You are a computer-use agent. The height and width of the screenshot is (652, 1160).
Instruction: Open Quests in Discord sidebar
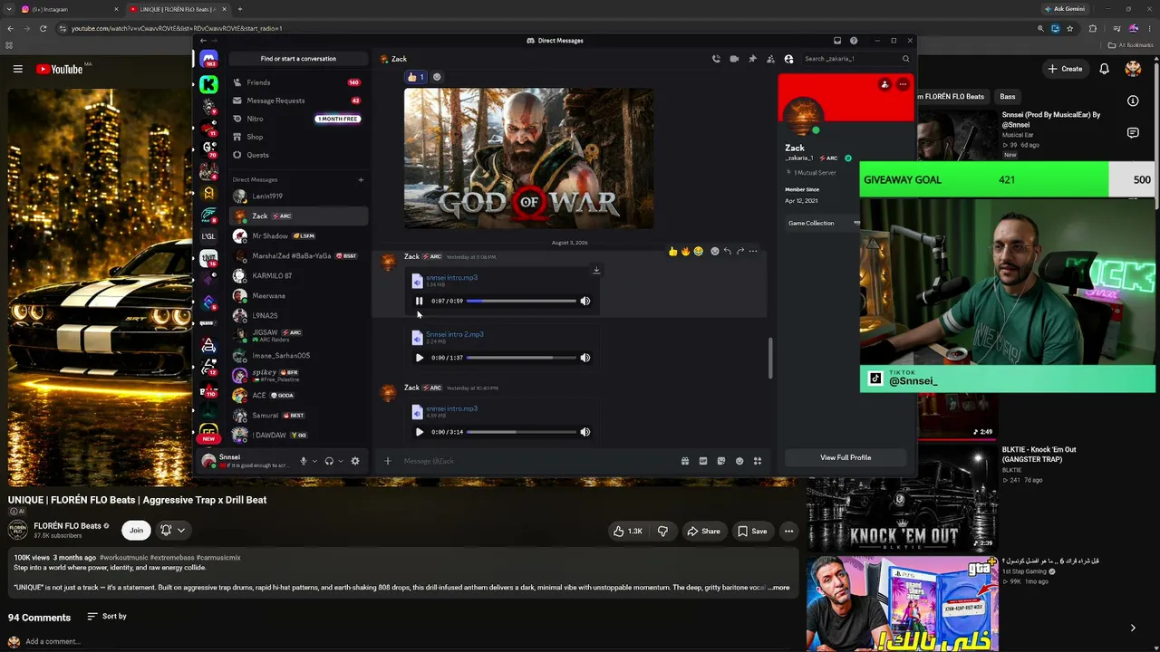tap(297, 155)
